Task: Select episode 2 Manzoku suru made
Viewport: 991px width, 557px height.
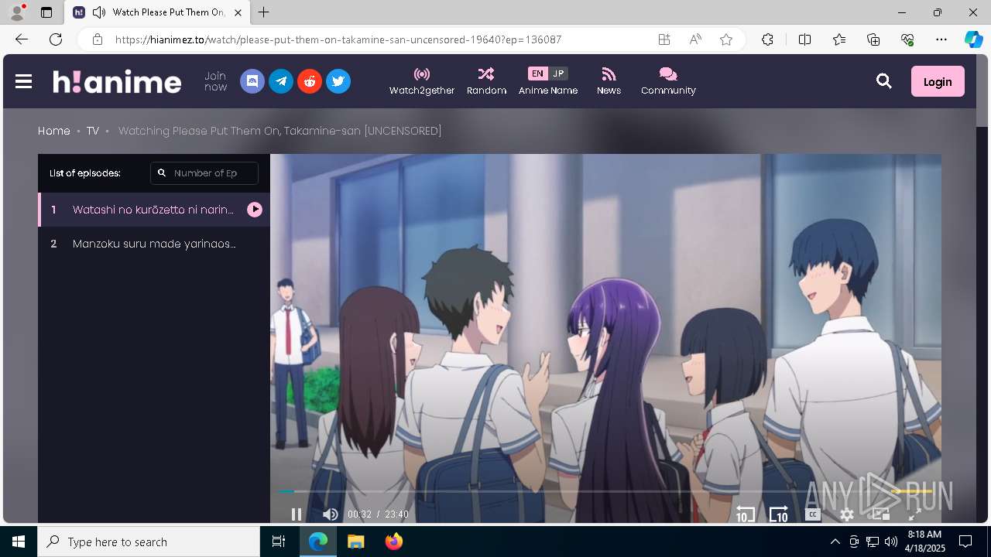Action: 154,244
